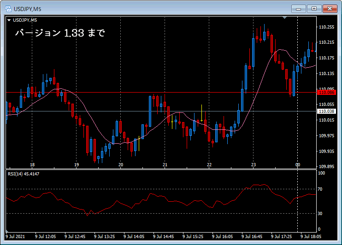Click the 9 Jul 12:45 time label

(75, 237)
